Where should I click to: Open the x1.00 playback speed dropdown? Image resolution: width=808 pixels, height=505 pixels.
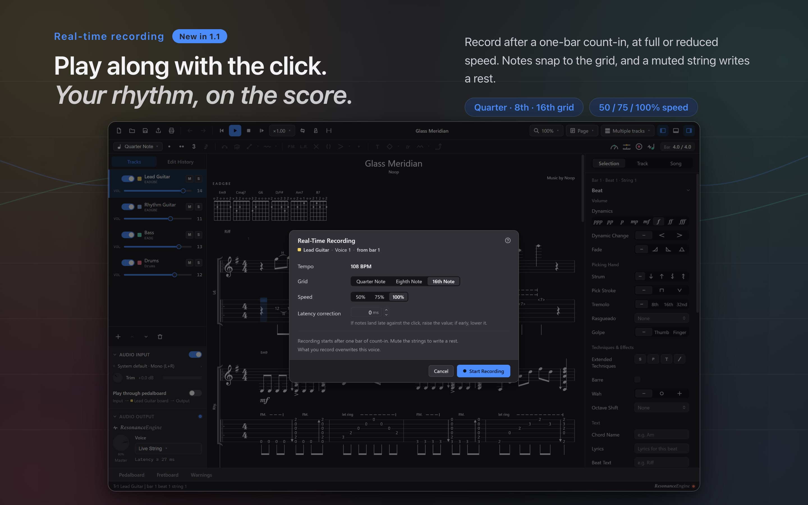(282, 130)
